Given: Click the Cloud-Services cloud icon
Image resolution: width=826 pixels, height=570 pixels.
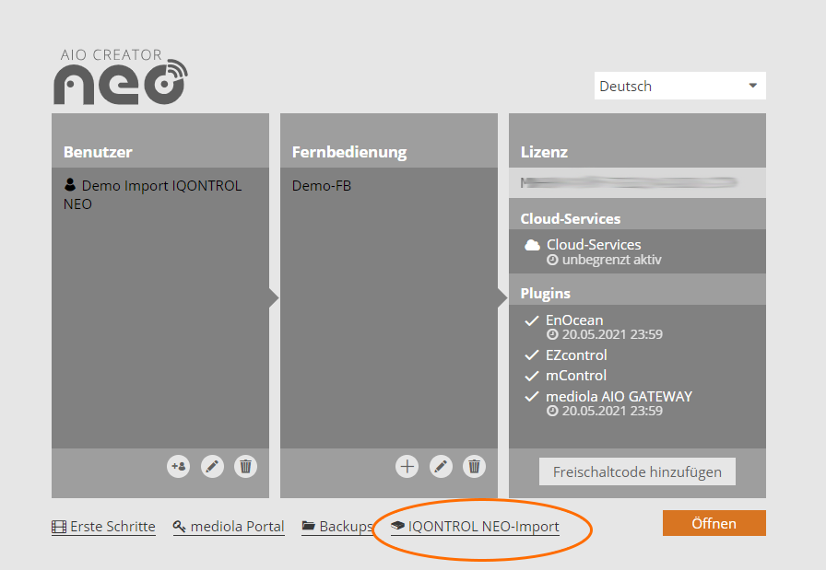Looking at the screenshot, I should click(532, 246).
